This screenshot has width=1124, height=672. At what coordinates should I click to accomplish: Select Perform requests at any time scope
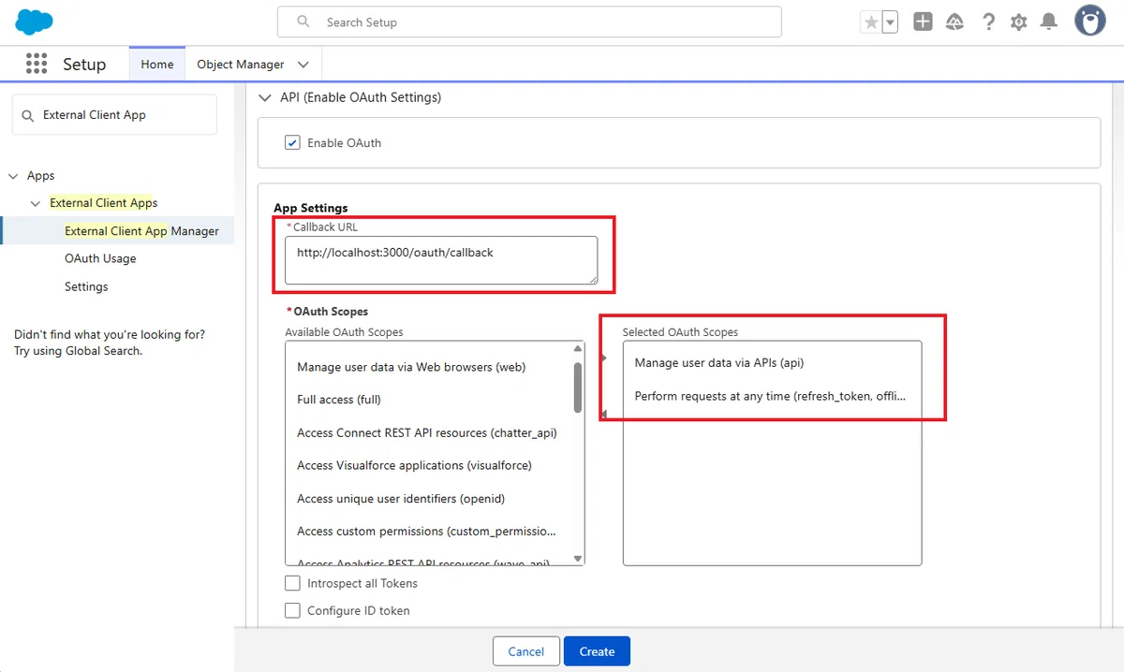(772, 396)
